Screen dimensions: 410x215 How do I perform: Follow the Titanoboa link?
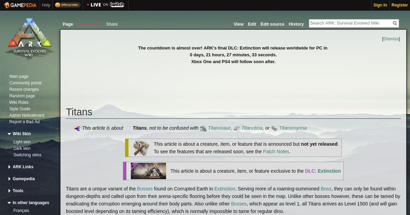pos(252,128)
